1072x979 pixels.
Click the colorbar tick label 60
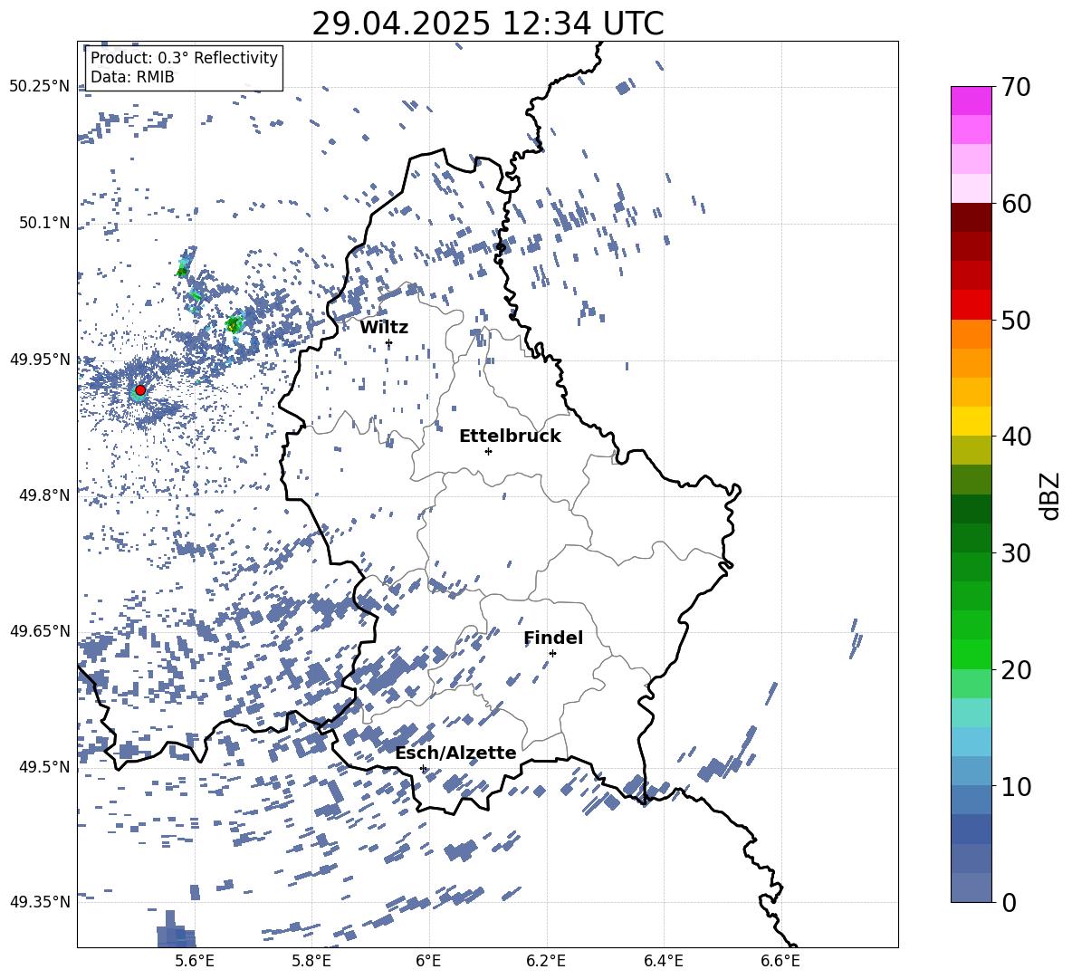(1016, 204)
